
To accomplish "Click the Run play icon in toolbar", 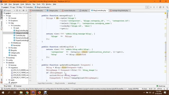I will pos(151,7).
